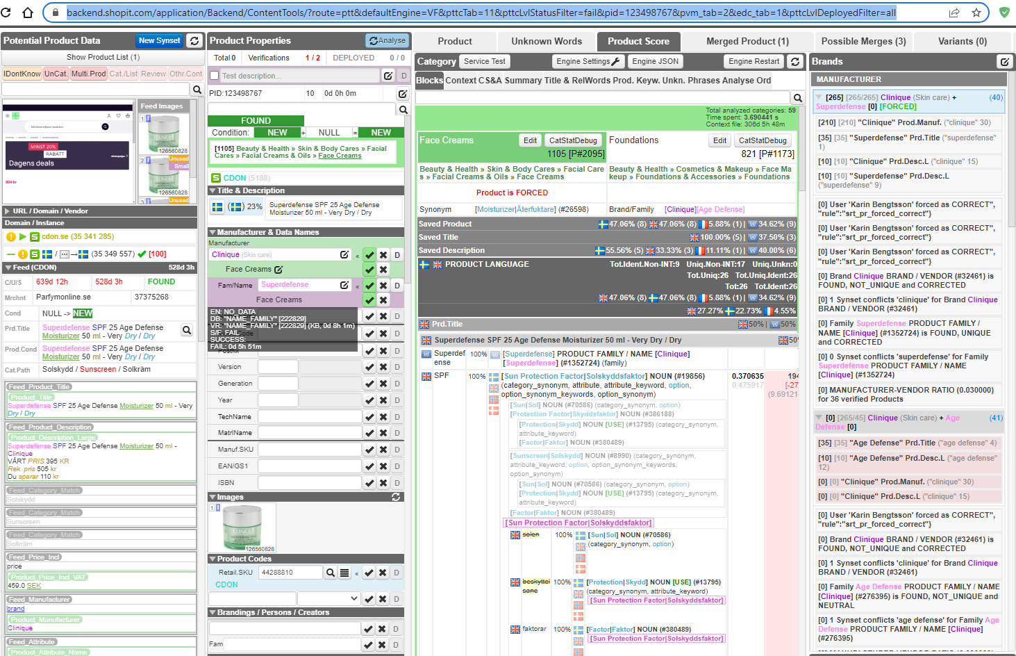Screen dimensions: 1016x656
Task: Click the checkmark in the Superdefense Fam/Name row
Action: pyautogui.click(x=369, y=286)
